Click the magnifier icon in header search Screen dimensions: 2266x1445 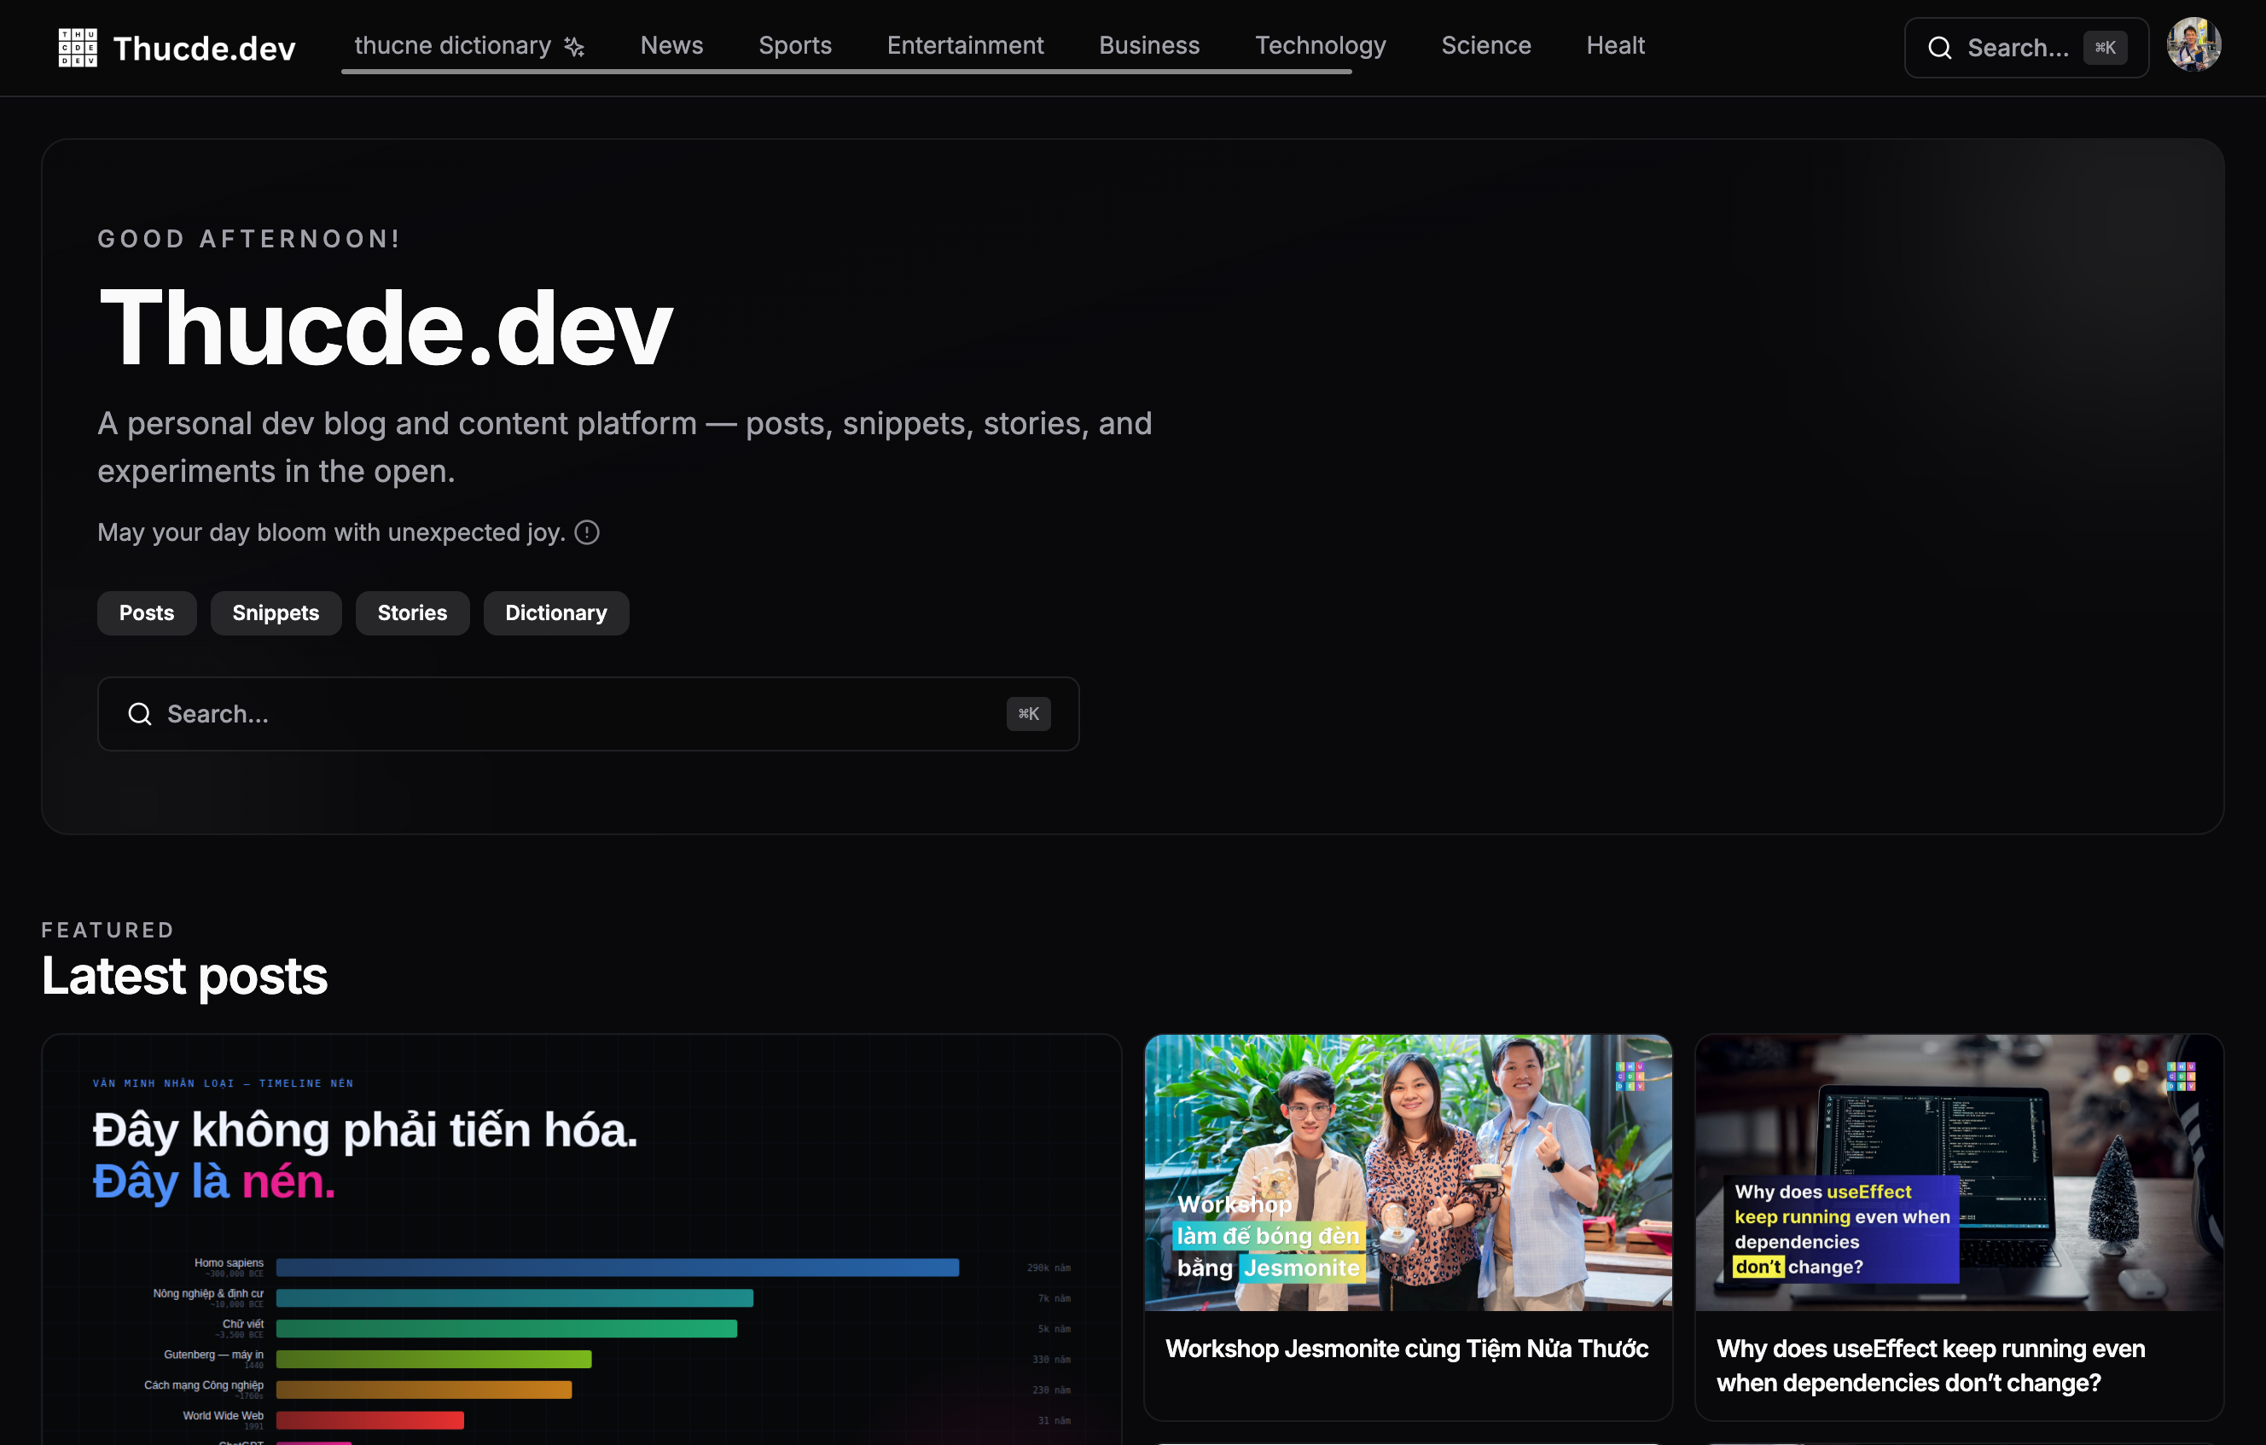click(1939, 48)
